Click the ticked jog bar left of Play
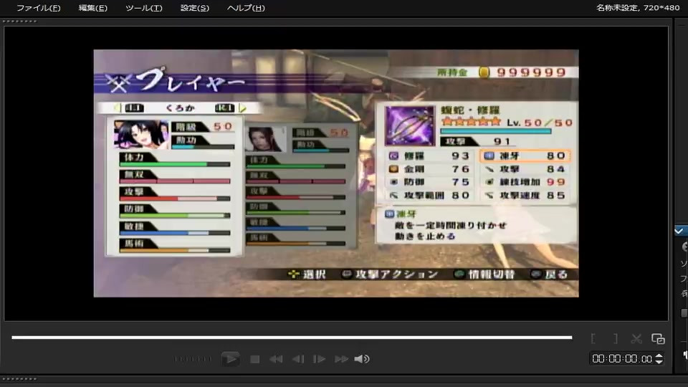688x387 pixels. click(193, 359)
